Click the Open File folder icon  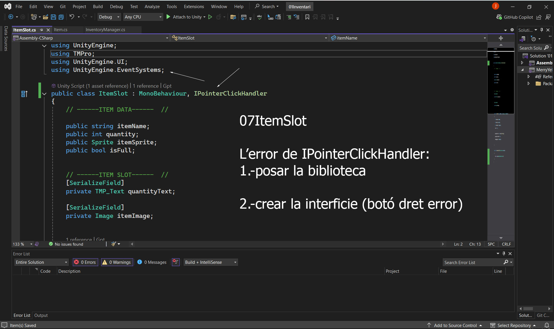pyautogui.click(x=45, y=17)
